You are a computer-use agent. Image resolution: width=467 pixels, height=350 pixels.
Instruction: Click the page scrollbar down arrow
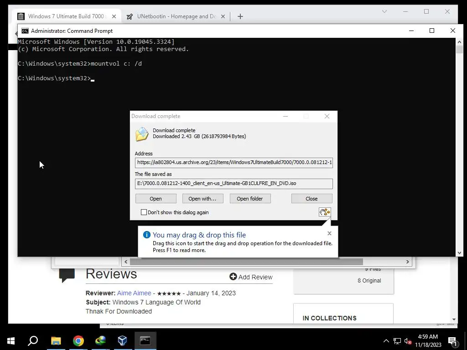(x=454, y=319)
